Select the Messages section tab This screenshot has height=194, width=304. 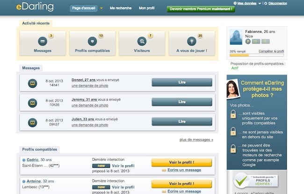point(31,68)
